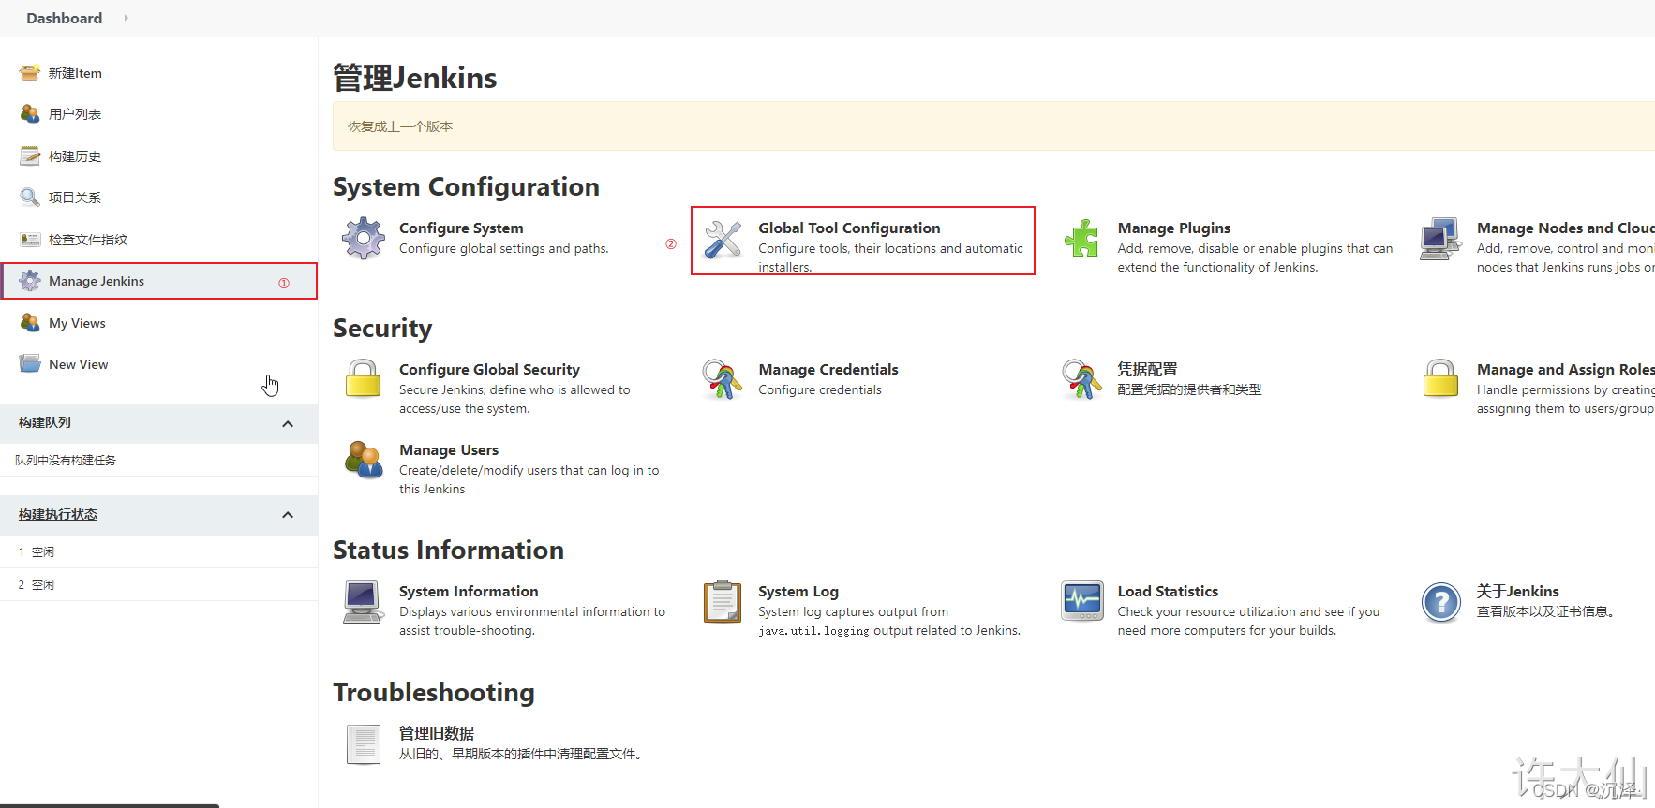Viewport: 1655px width, 808px height.
Task: Click the 新建Item box icon
Action: point(30,73)
